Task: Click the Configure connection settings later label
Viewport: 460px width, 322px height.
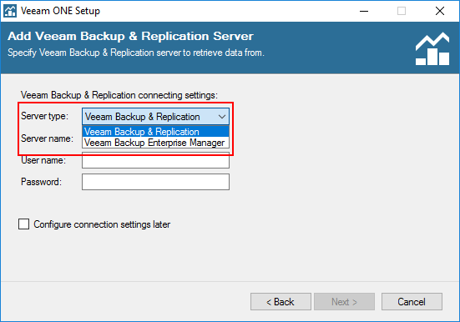Action: pos(102,224)
